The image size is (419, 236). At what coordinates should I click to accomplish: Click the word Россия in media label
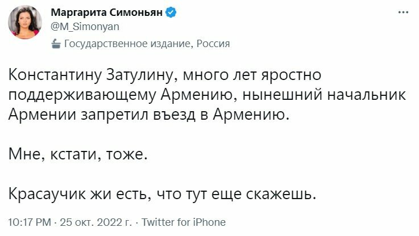213,43
